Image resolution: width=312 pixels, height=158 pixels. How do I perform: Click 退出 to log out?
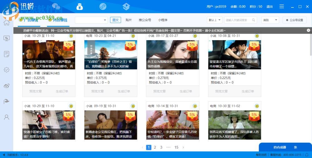tap(270, 7)
